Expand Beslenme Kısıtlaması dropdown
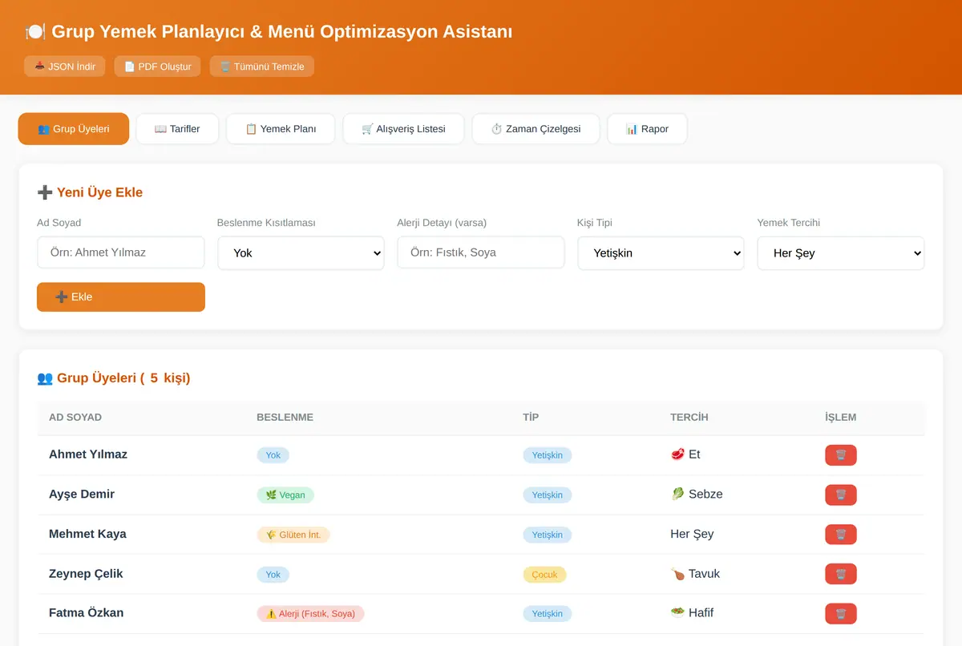962x646 pixels. click(301, 252)
